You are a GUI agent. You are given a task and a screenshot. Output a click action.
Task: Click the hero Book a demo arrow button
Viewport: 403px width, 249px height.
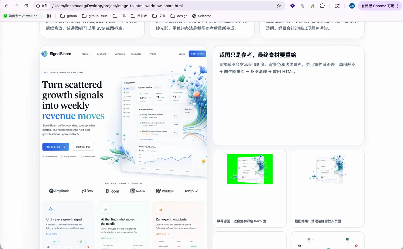point(56,147)
